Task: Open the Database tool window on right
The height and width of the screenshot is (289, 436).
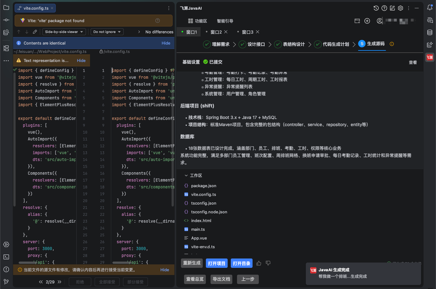Action: click(430, 32)
